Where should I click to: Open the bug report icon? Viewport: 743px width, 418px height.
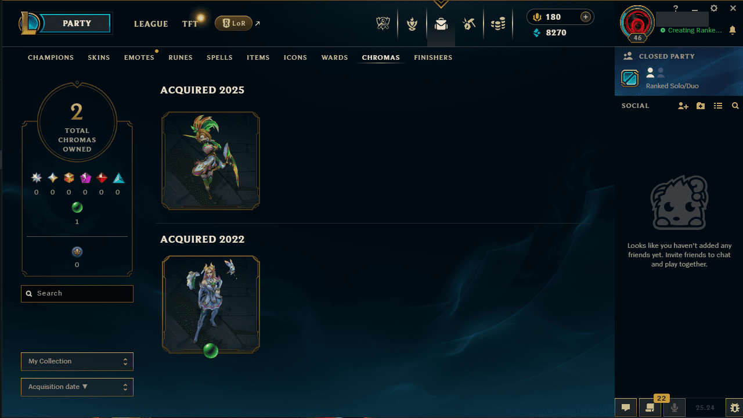(x=735, y=408)
